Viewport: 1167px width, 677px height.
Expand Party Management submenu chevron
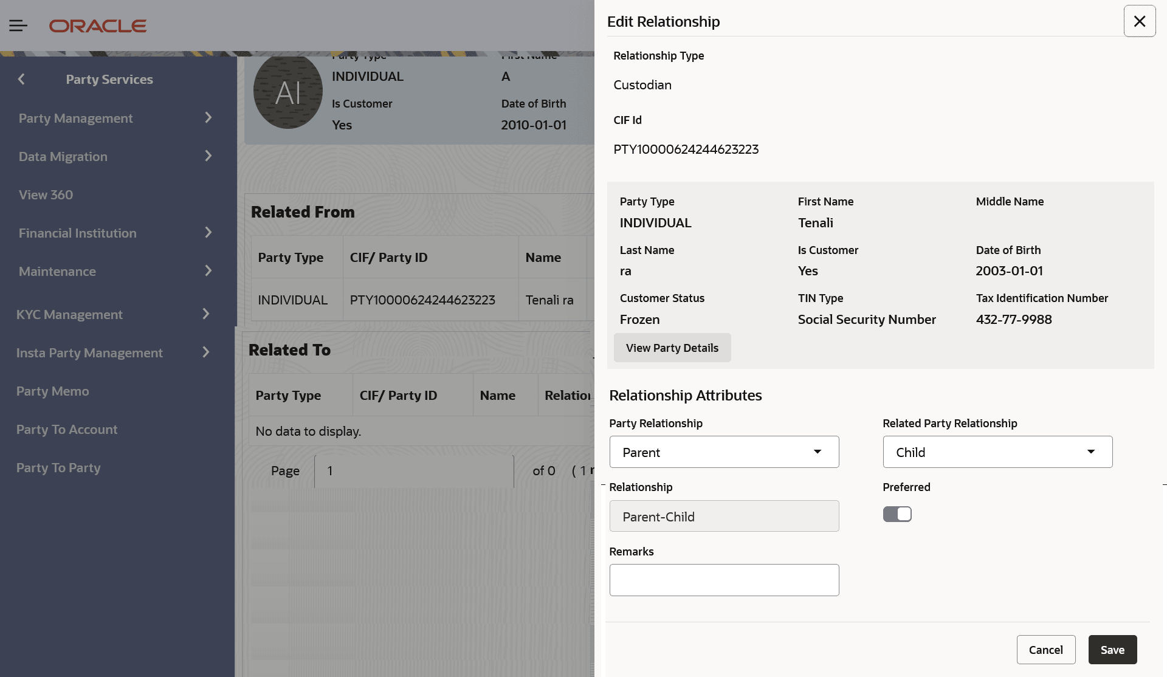[x=208, y=118]
